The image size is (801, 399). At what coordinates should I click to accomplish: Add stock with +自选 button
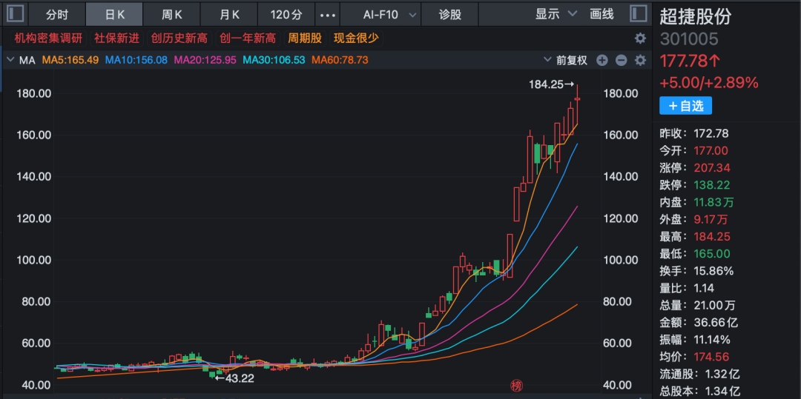[685, 106]
